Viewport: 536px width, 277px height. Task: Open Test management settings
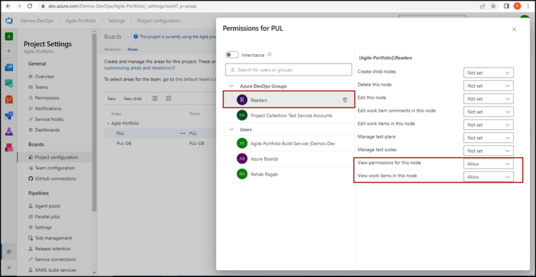point(54,238)
